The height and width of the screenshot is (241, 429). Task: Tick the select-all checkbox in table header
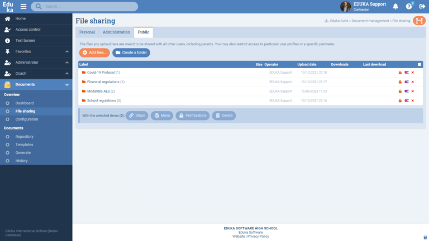(x=420, y=65)
